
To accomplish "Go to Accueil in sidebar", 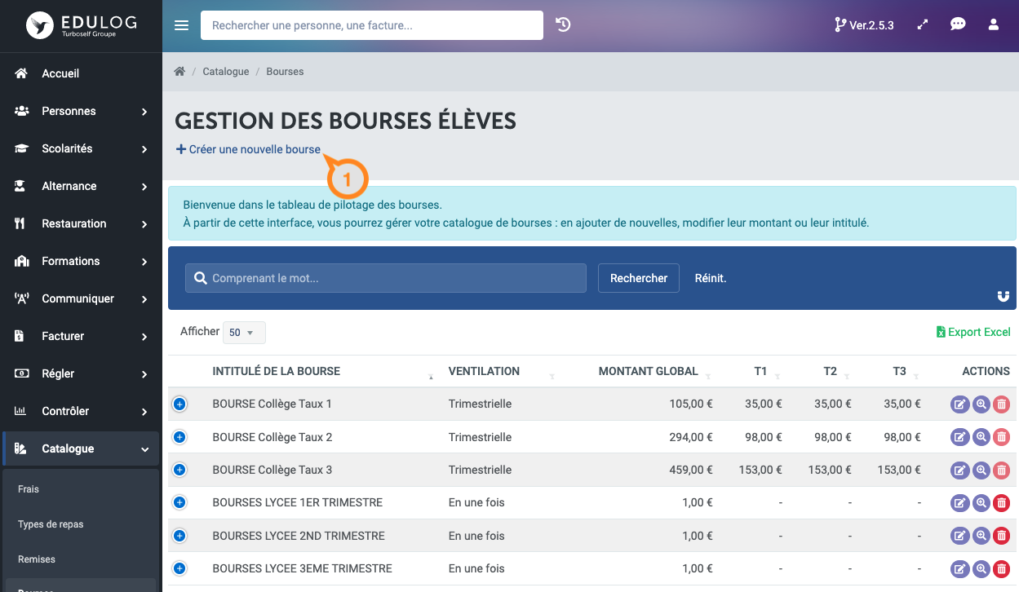I will tap(81, 73).
